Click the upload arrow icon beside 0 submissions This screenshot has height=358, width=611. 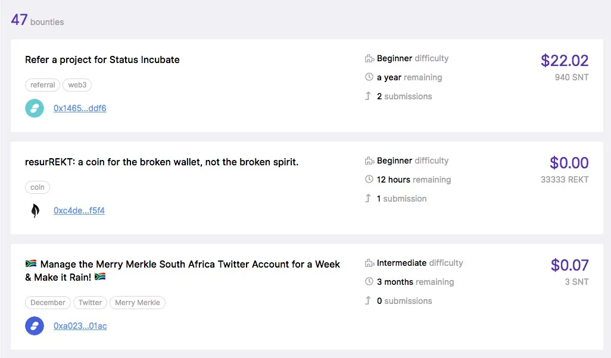pyautogui.click(x=368, y=300)
